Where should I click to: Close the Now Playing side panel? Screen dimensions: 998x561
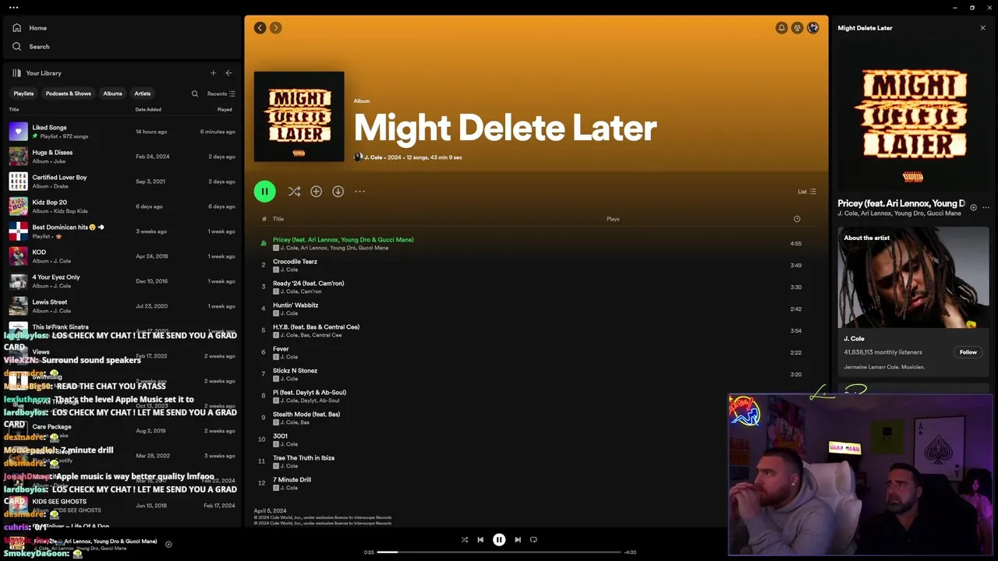point(982,28)
